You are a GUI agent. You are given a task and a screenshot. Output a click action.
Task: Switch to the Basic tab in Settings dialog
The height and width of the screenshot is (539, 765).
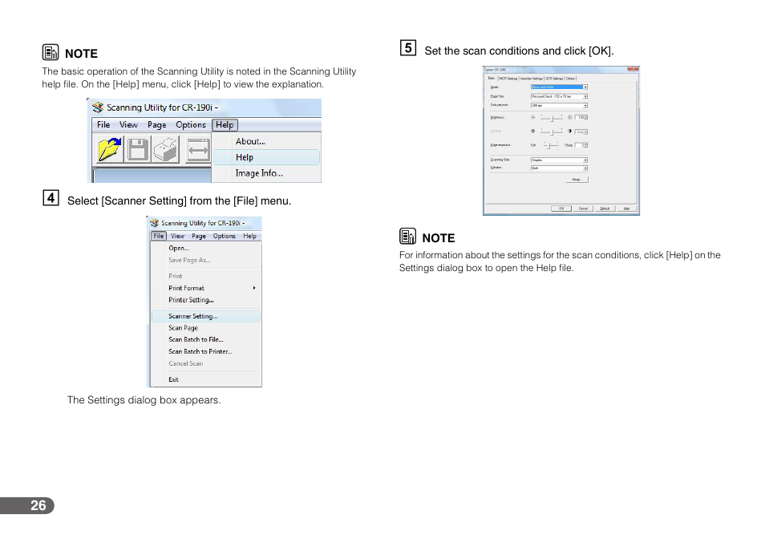[492, 78]
